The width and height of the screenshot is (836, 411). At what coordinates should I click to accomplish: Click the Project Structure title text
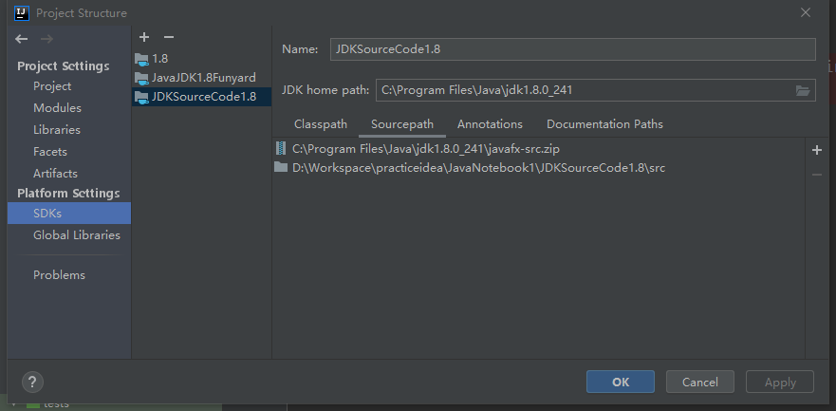pyautogui.click(x=82, y=13)
